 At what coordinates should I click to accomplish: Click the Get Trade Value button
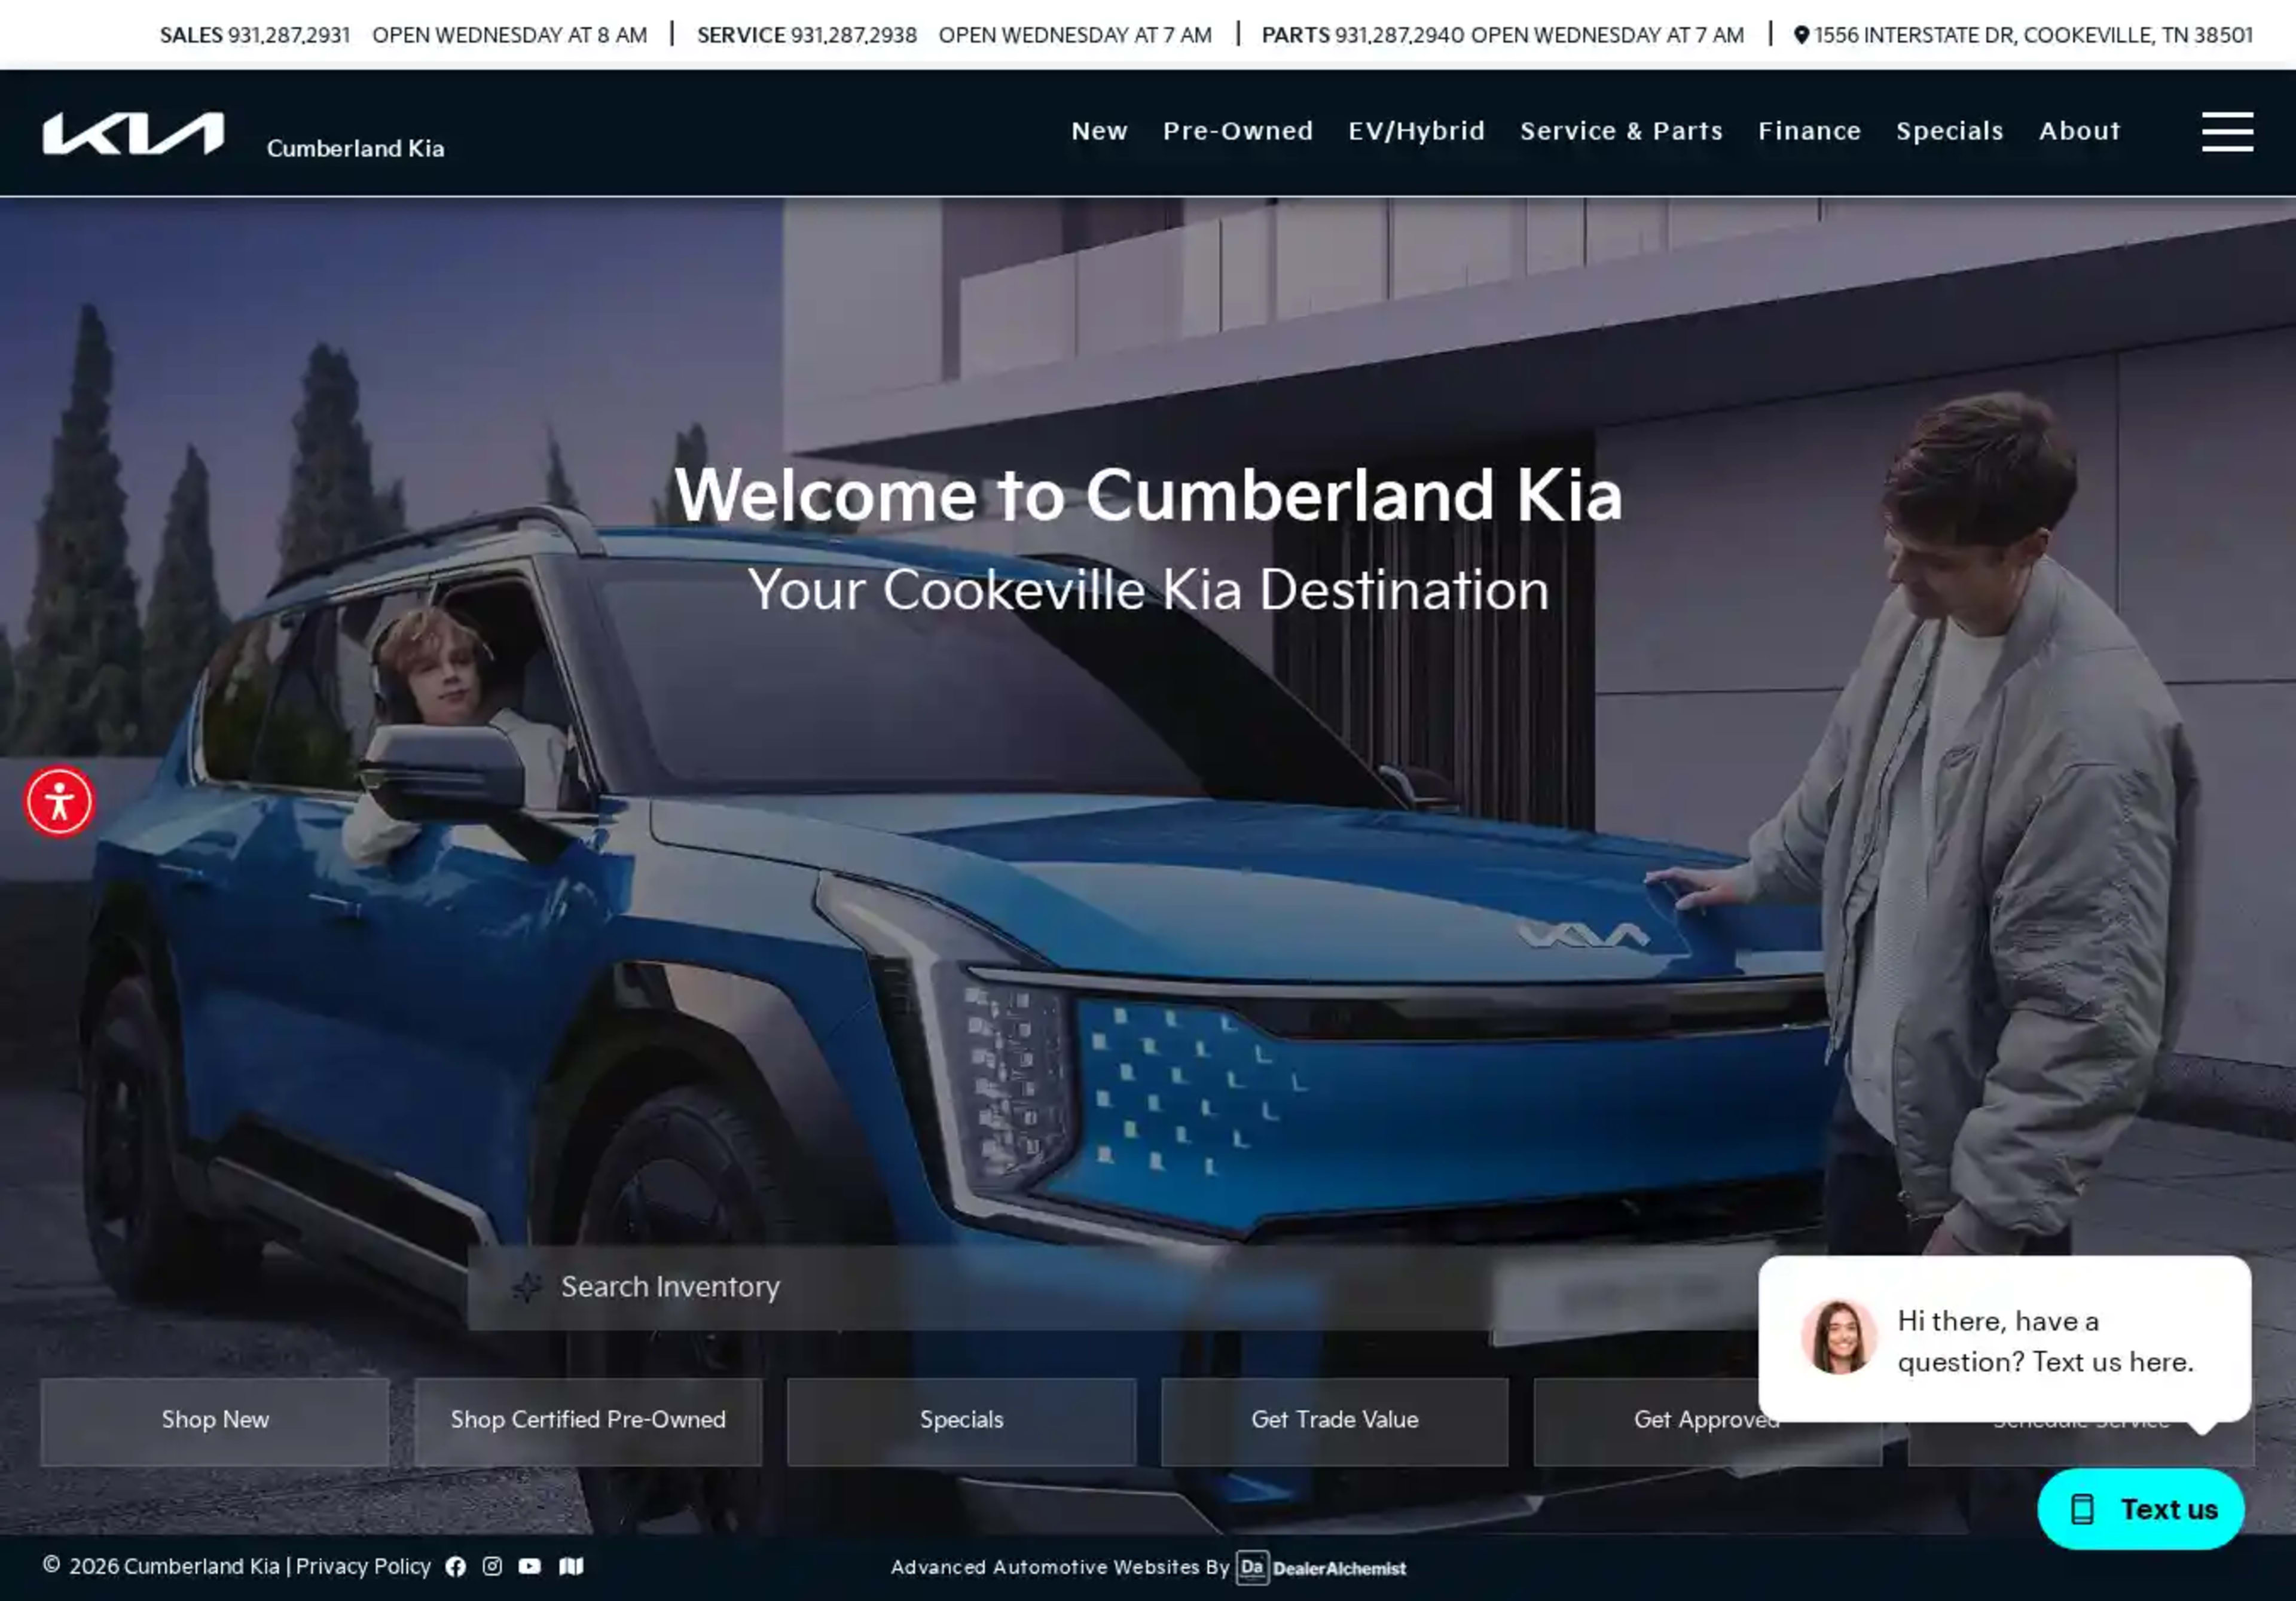pyautogui.click(x=1334, y=1421)
